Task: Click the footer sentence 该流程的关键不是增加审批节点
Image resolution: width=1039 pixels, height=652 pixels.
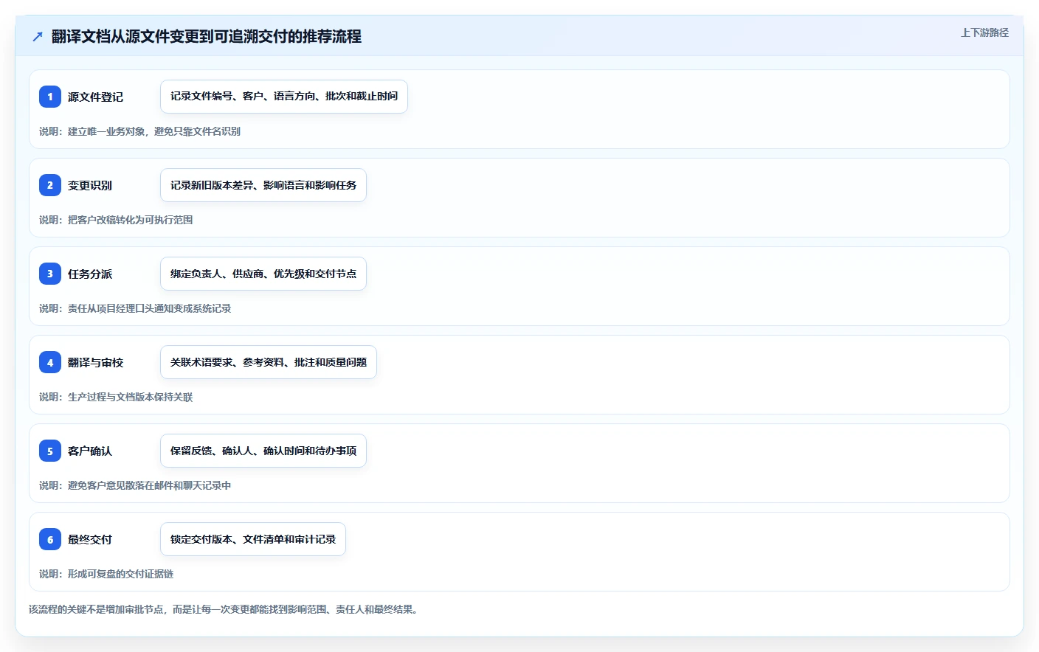Action: (x=225, y=609)
